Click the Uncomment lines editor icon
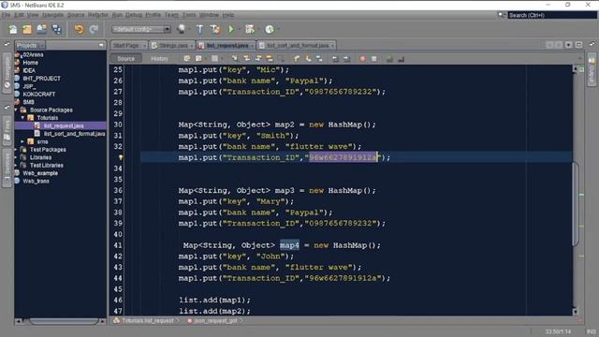599x337 pixels. [401, 58]
